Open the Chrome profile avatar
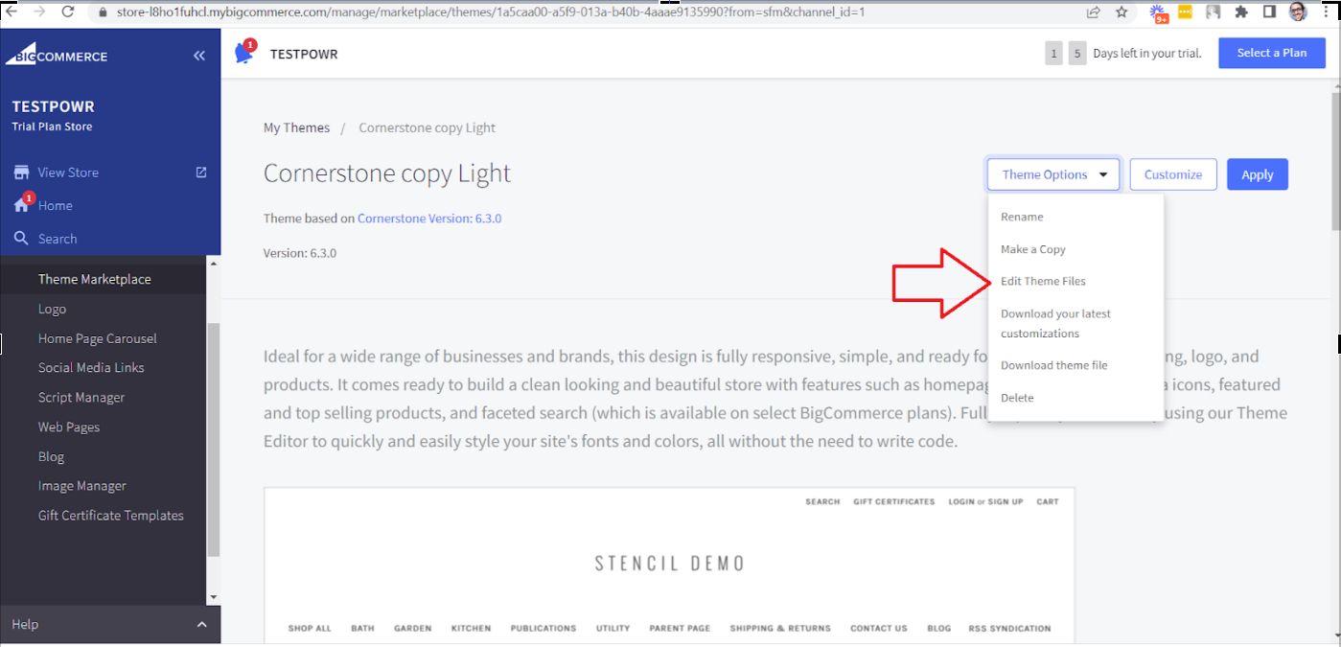 pyautogui.click(x=1297, y=12)
